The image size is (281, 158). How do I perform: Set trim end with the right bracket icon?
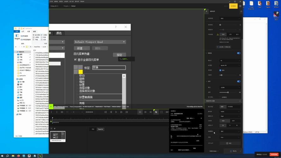click(57, 112)
